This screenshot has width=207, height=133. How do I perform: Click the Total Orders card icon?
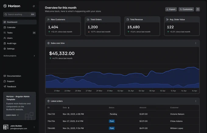point(88,19)
